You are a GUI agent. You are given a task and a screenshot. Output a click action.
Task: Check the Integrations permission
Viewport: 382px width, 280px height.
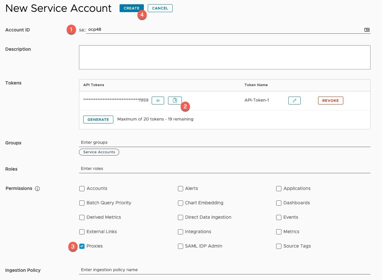(180, 232)
